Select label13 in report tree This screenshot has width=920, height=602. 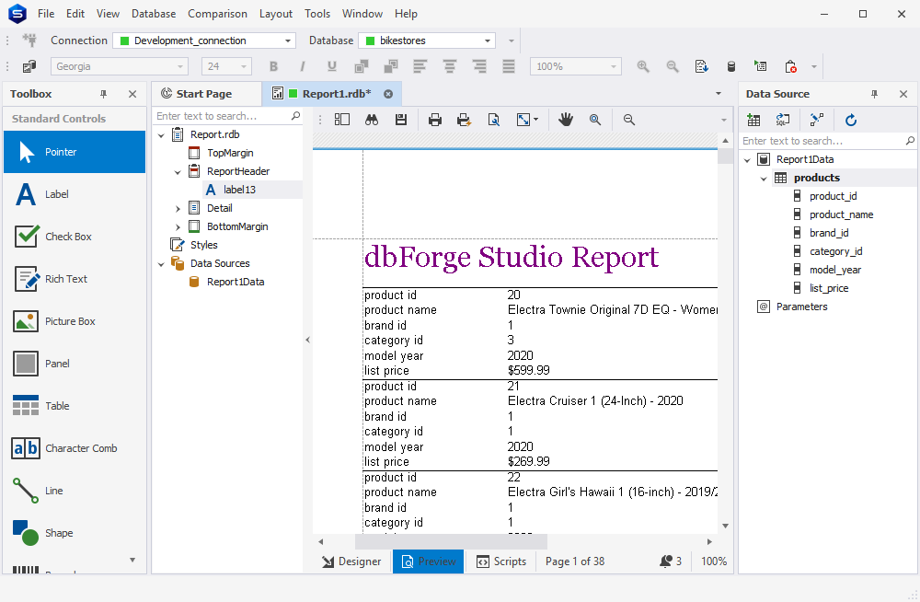(x=239, y=190)
